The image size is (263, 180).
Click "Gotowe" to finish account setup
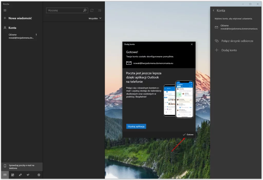[188, 134]
